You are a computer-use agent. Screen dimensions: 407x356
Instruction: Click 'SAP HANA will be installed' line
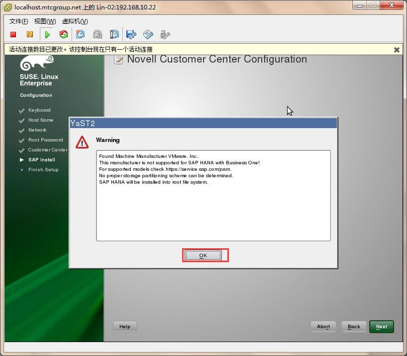pos(153,182)
